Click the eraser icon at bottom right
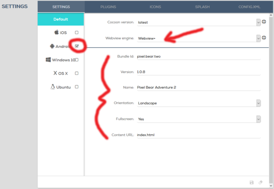The image size is (274, 189). click(261, 183)
